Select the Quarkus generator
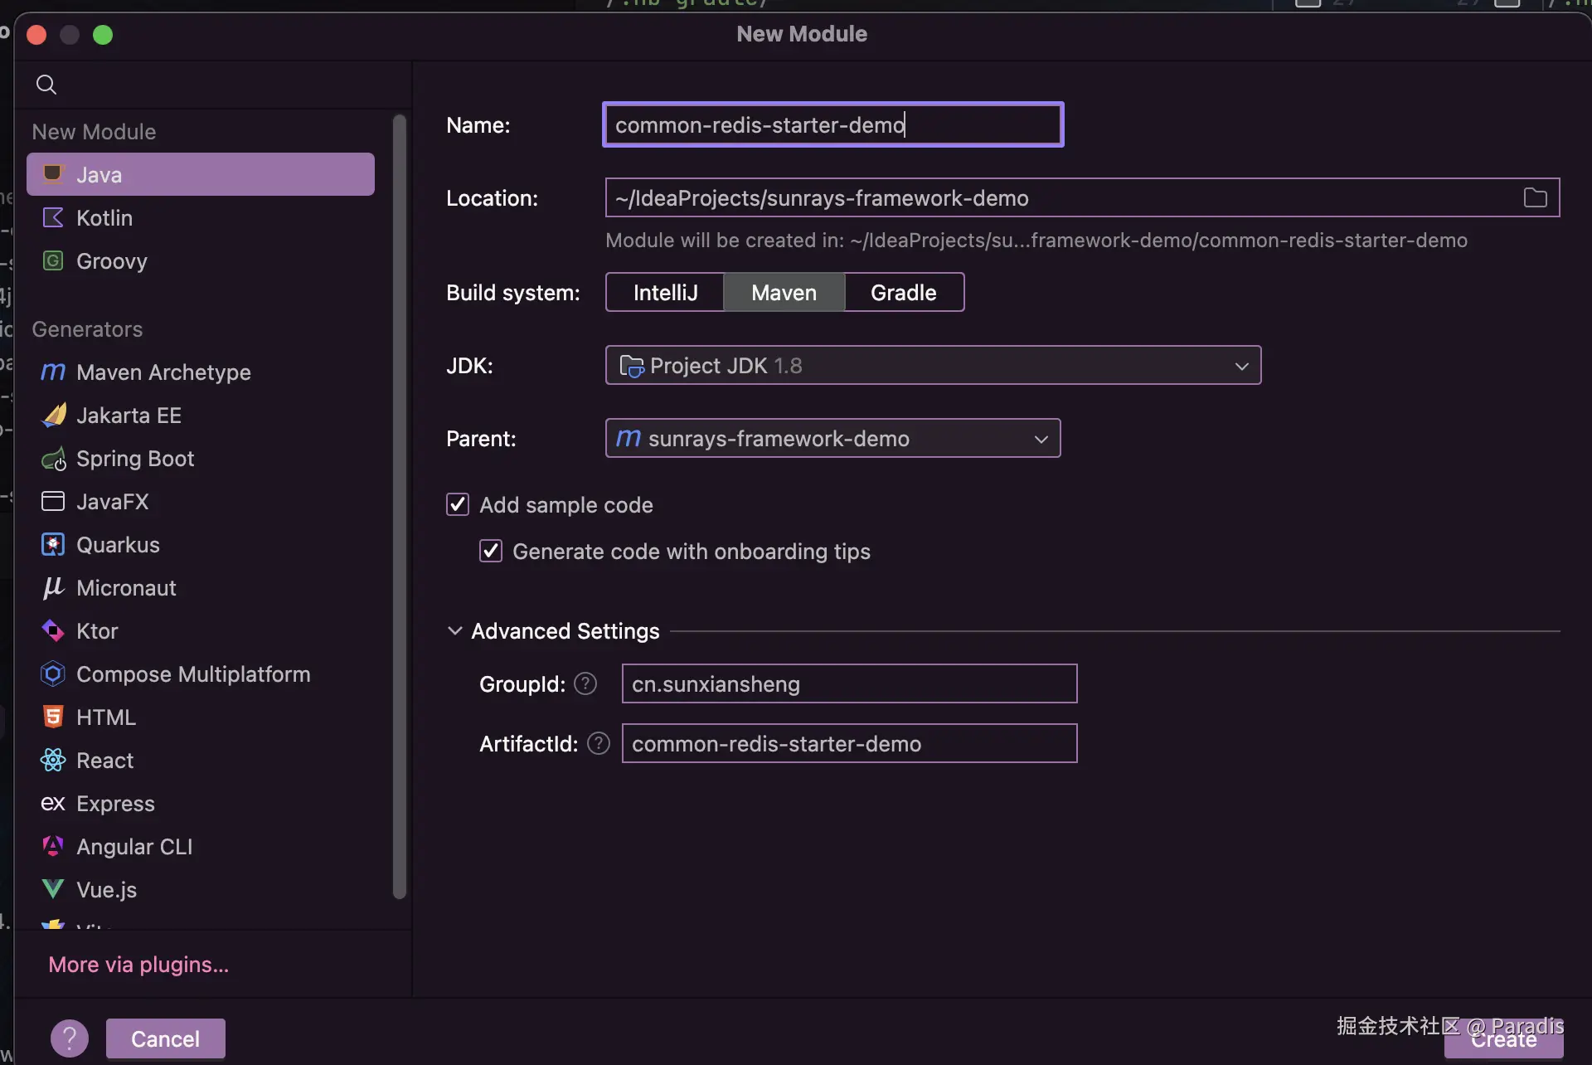Screen dimensions: 1592x1065 tap(118, 545)
